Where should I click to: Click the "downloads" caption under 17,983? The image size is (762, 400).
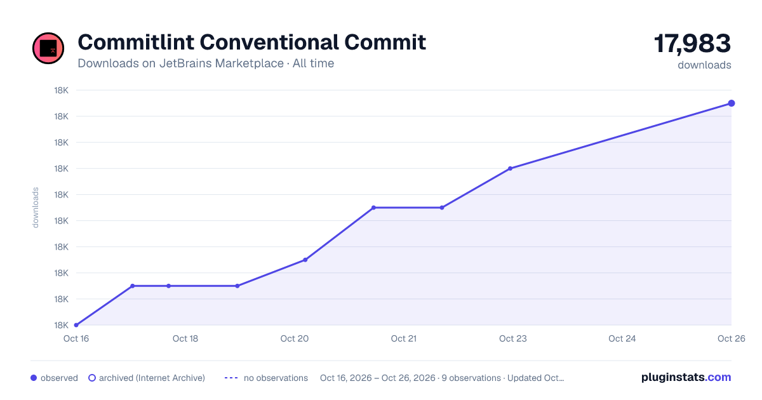pyautogui.click(x=704, y=65)
